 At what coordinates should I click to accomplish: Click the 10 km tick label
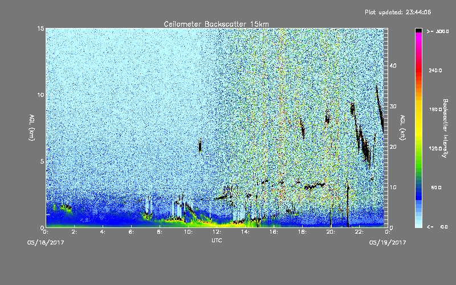pyautogui.click(x=40, y=95)
